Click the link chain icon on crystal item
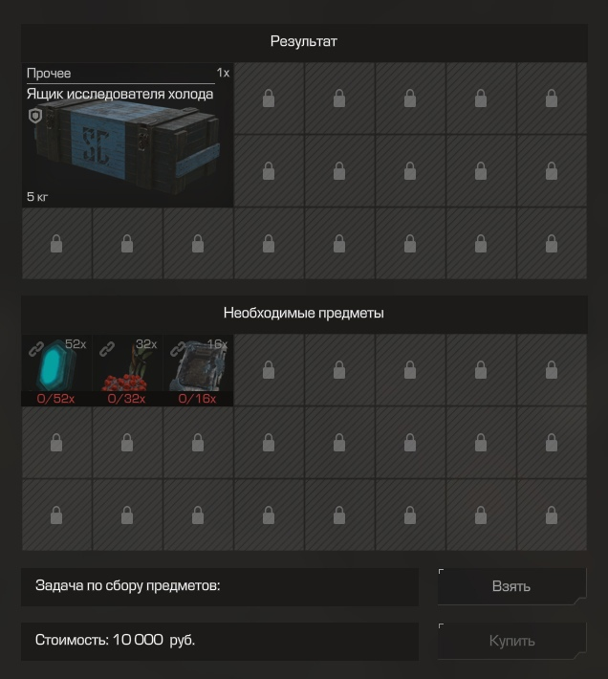608x679 pixels. (36, 349)
